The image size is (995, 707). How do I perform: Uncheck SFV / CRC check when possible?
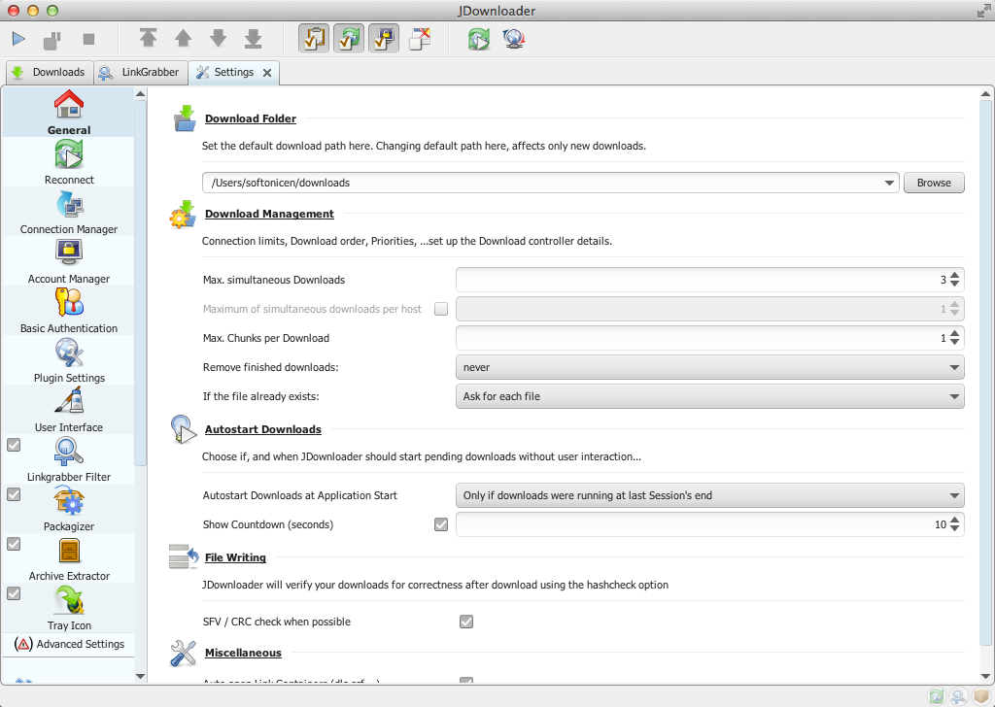(x=466, y=622)
